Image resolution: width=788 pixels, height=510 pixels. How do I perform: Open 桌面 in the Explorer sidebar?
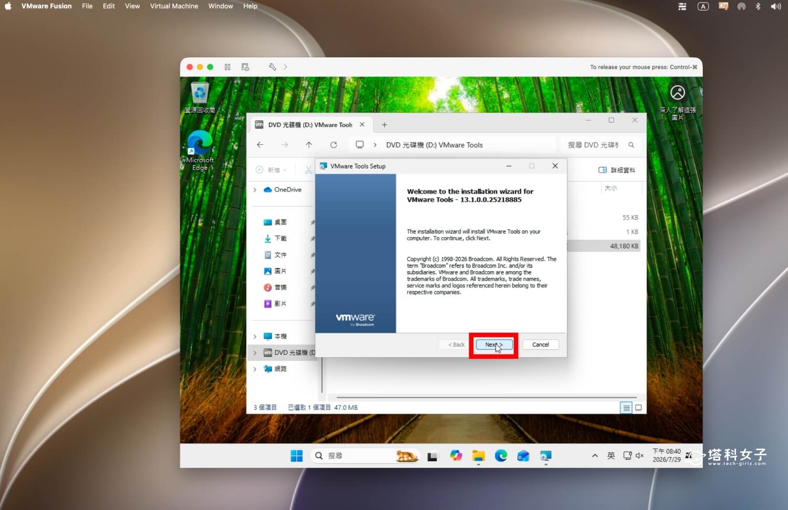coord(275,222)
